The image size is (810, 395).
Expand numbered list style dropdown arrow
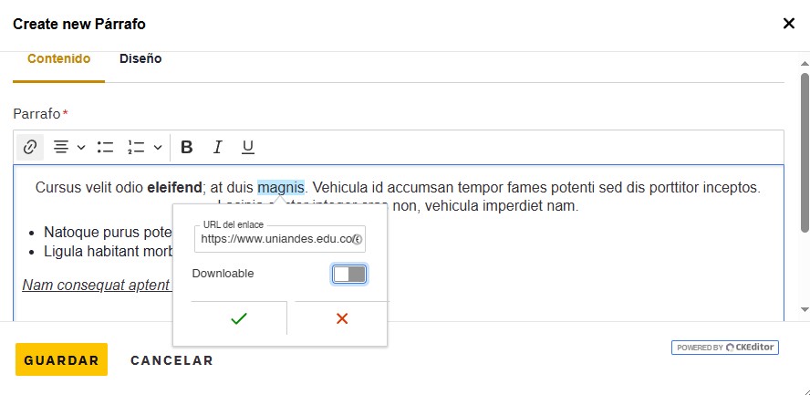[x=158, y=148]
